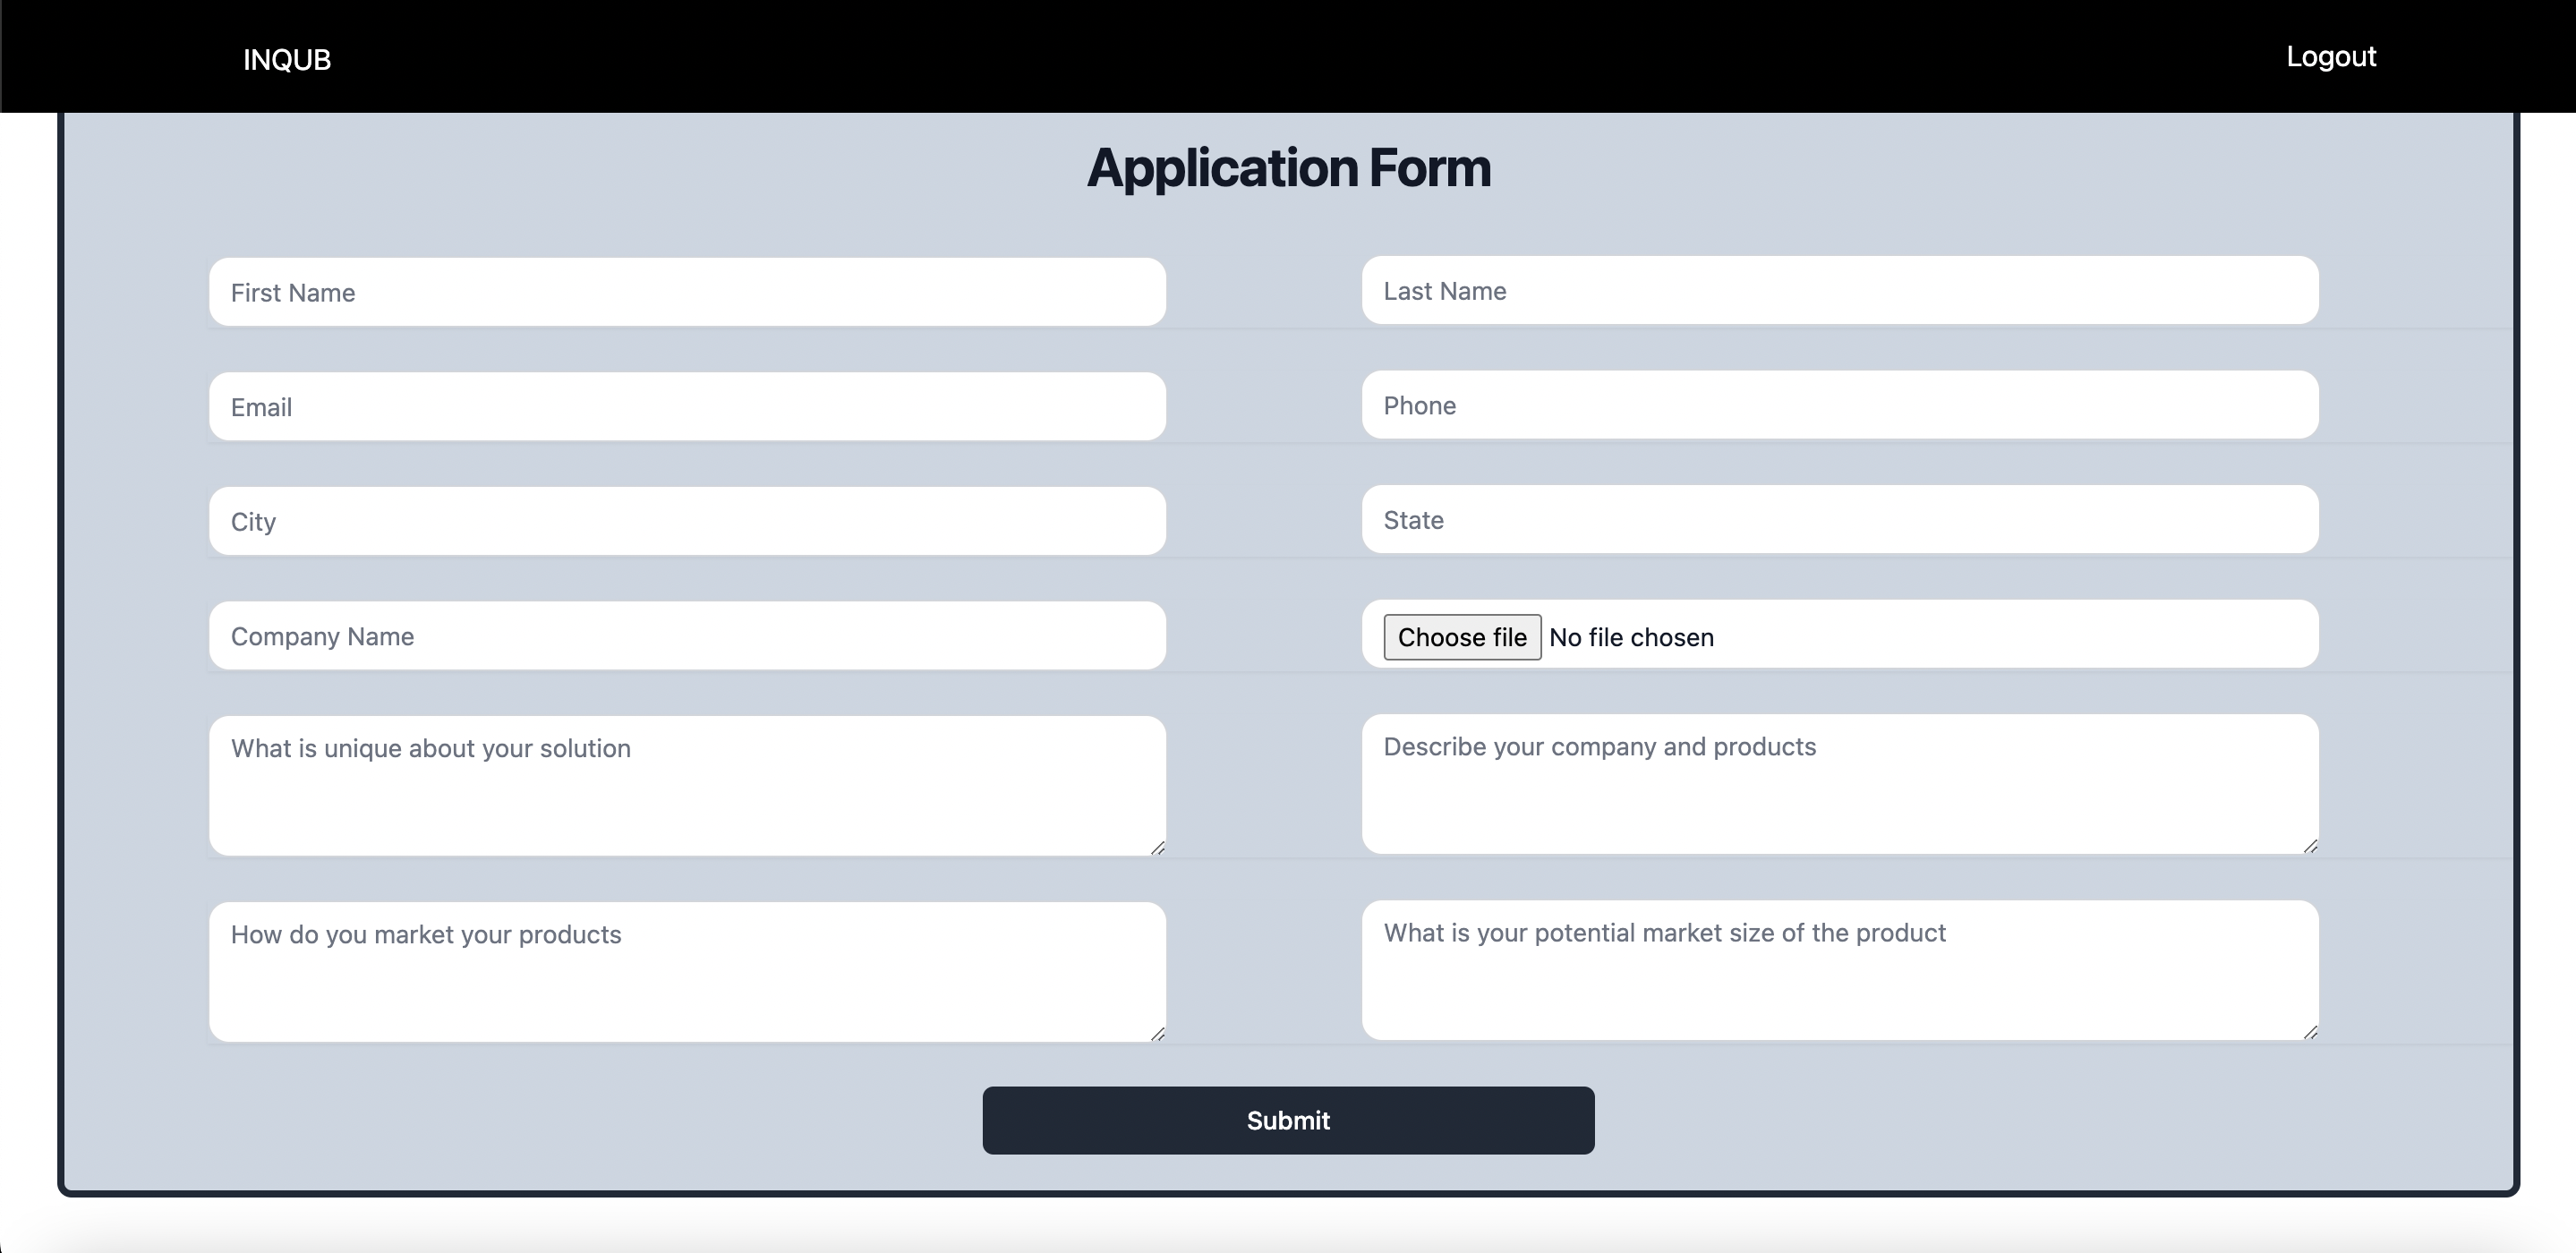This screenshot has width=2576, height=1253.
Task: Click the unique solution text area
Action: click(686, 785)
